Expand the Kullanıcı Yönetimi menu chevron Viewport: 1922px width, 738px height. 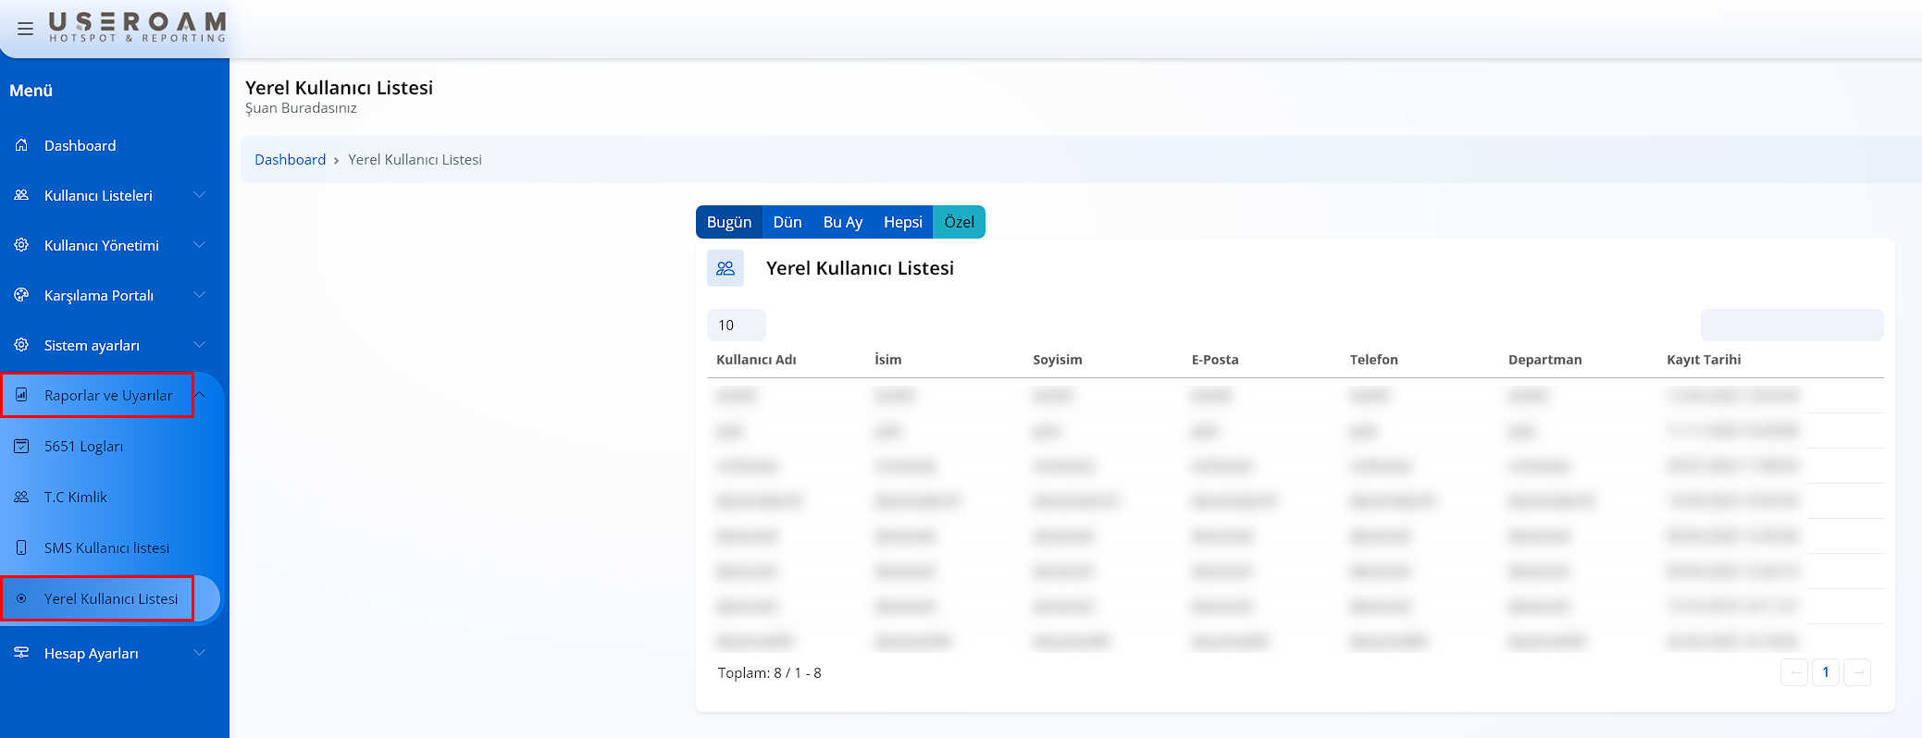point(199,245)
